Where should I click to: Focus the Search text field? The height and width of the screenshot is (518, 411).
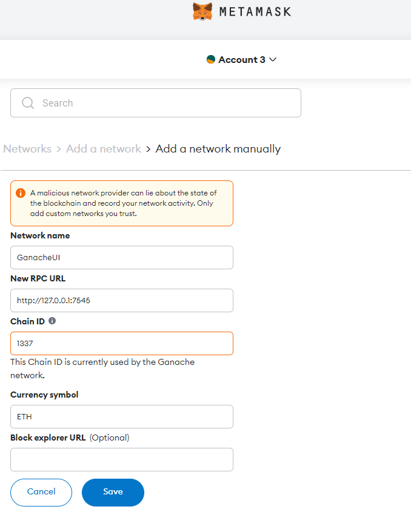[x=164, y=103]
